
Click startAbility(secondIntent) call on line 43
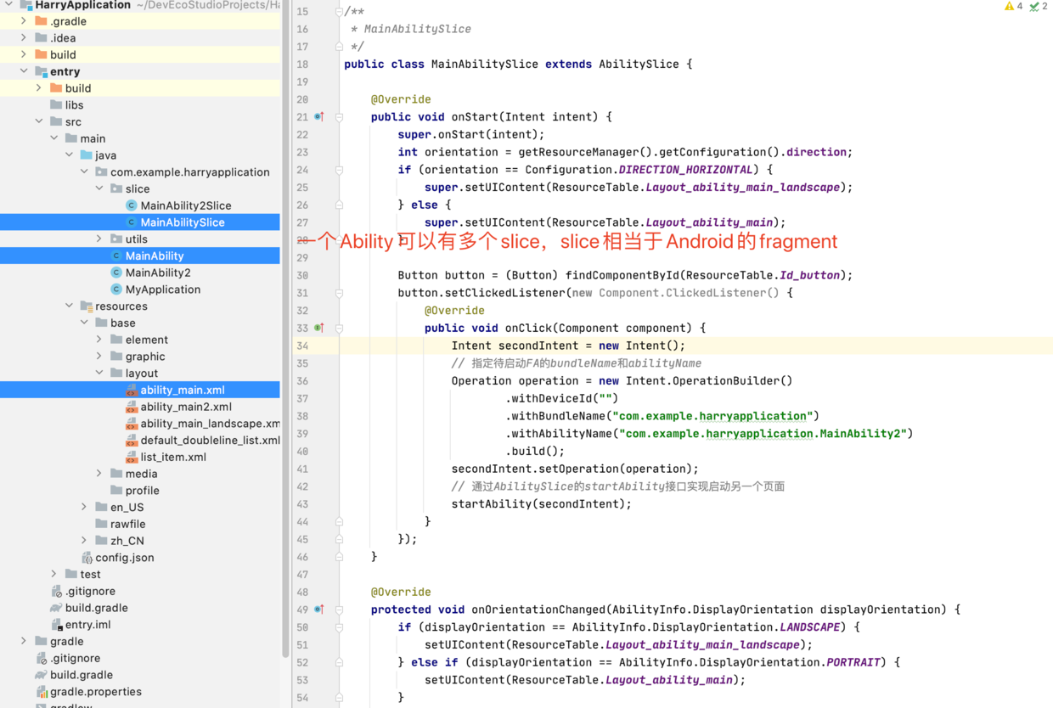point(541,504)
